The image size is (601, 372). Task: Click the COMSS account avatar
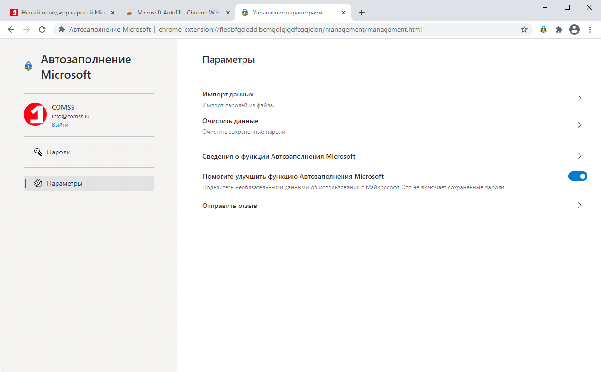tap(35, 114)
